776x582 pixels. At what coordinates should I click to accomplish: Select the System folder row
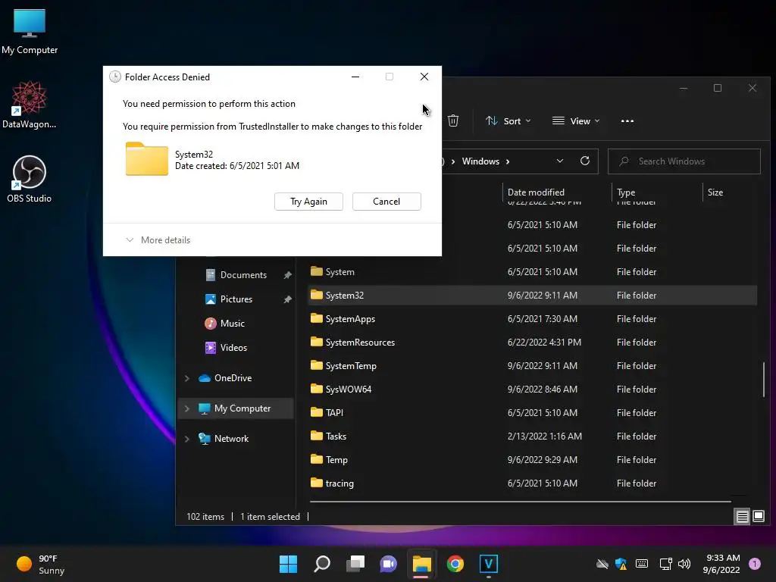532,272
